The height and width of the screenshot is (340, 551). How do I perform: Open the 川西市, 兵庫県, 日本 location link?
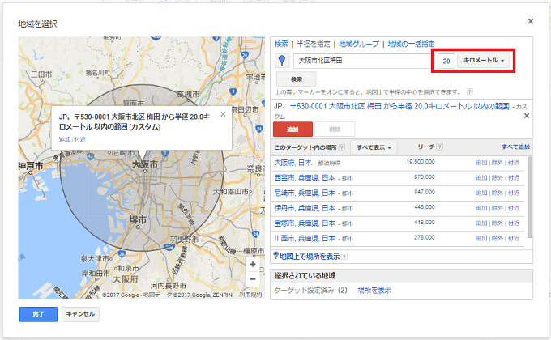(x=305, y=239)
